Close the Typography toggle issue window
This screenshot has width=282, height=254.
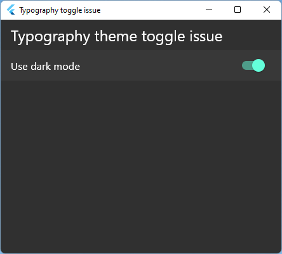pyautogui.click(x=267, y=10)
